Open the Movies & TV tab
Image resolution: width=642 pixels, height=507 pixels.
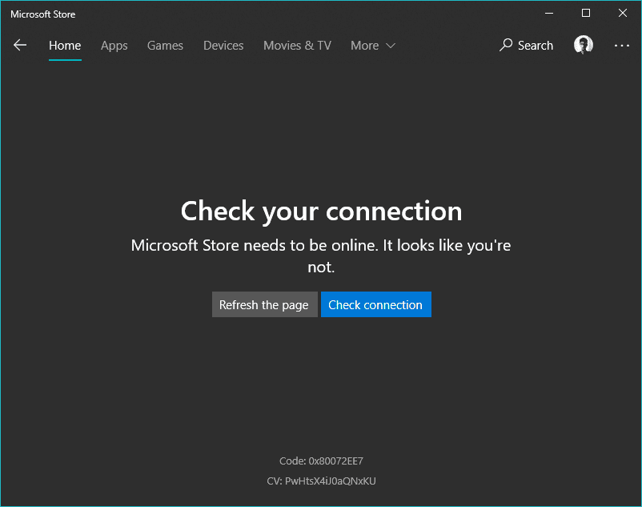[x=297, y=46]
